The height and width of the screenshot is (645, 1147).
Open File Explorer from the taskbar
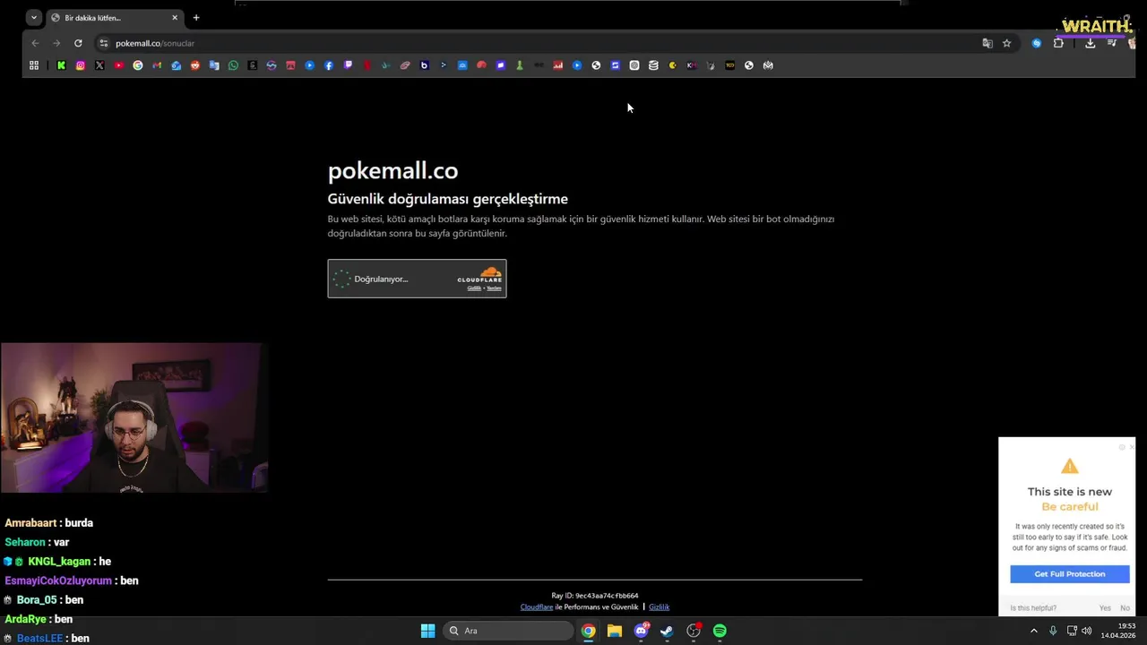point(614,631)
